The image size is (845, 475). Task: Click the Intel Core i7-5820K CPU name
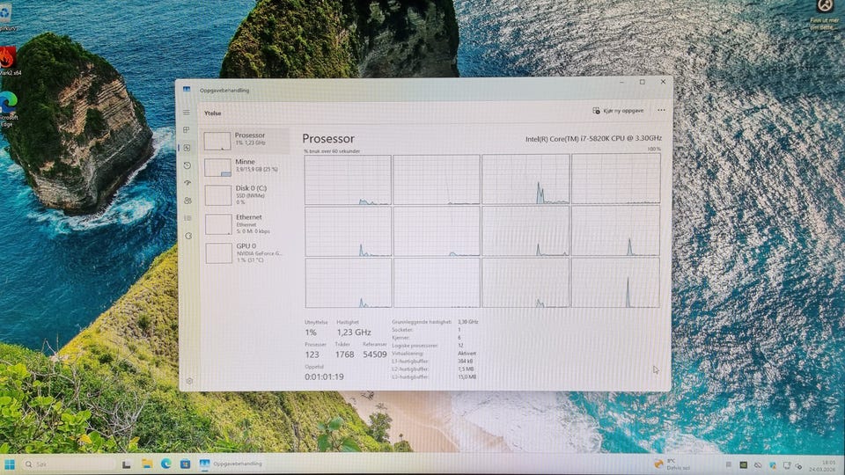[593, 138]
